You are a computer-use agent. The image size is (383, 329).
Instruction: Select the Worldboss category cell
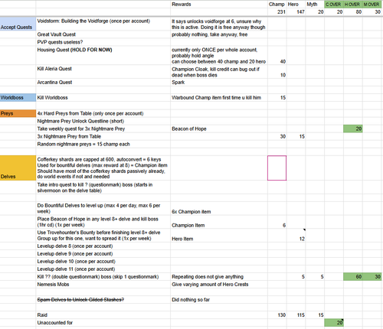(x=18, y=97)
